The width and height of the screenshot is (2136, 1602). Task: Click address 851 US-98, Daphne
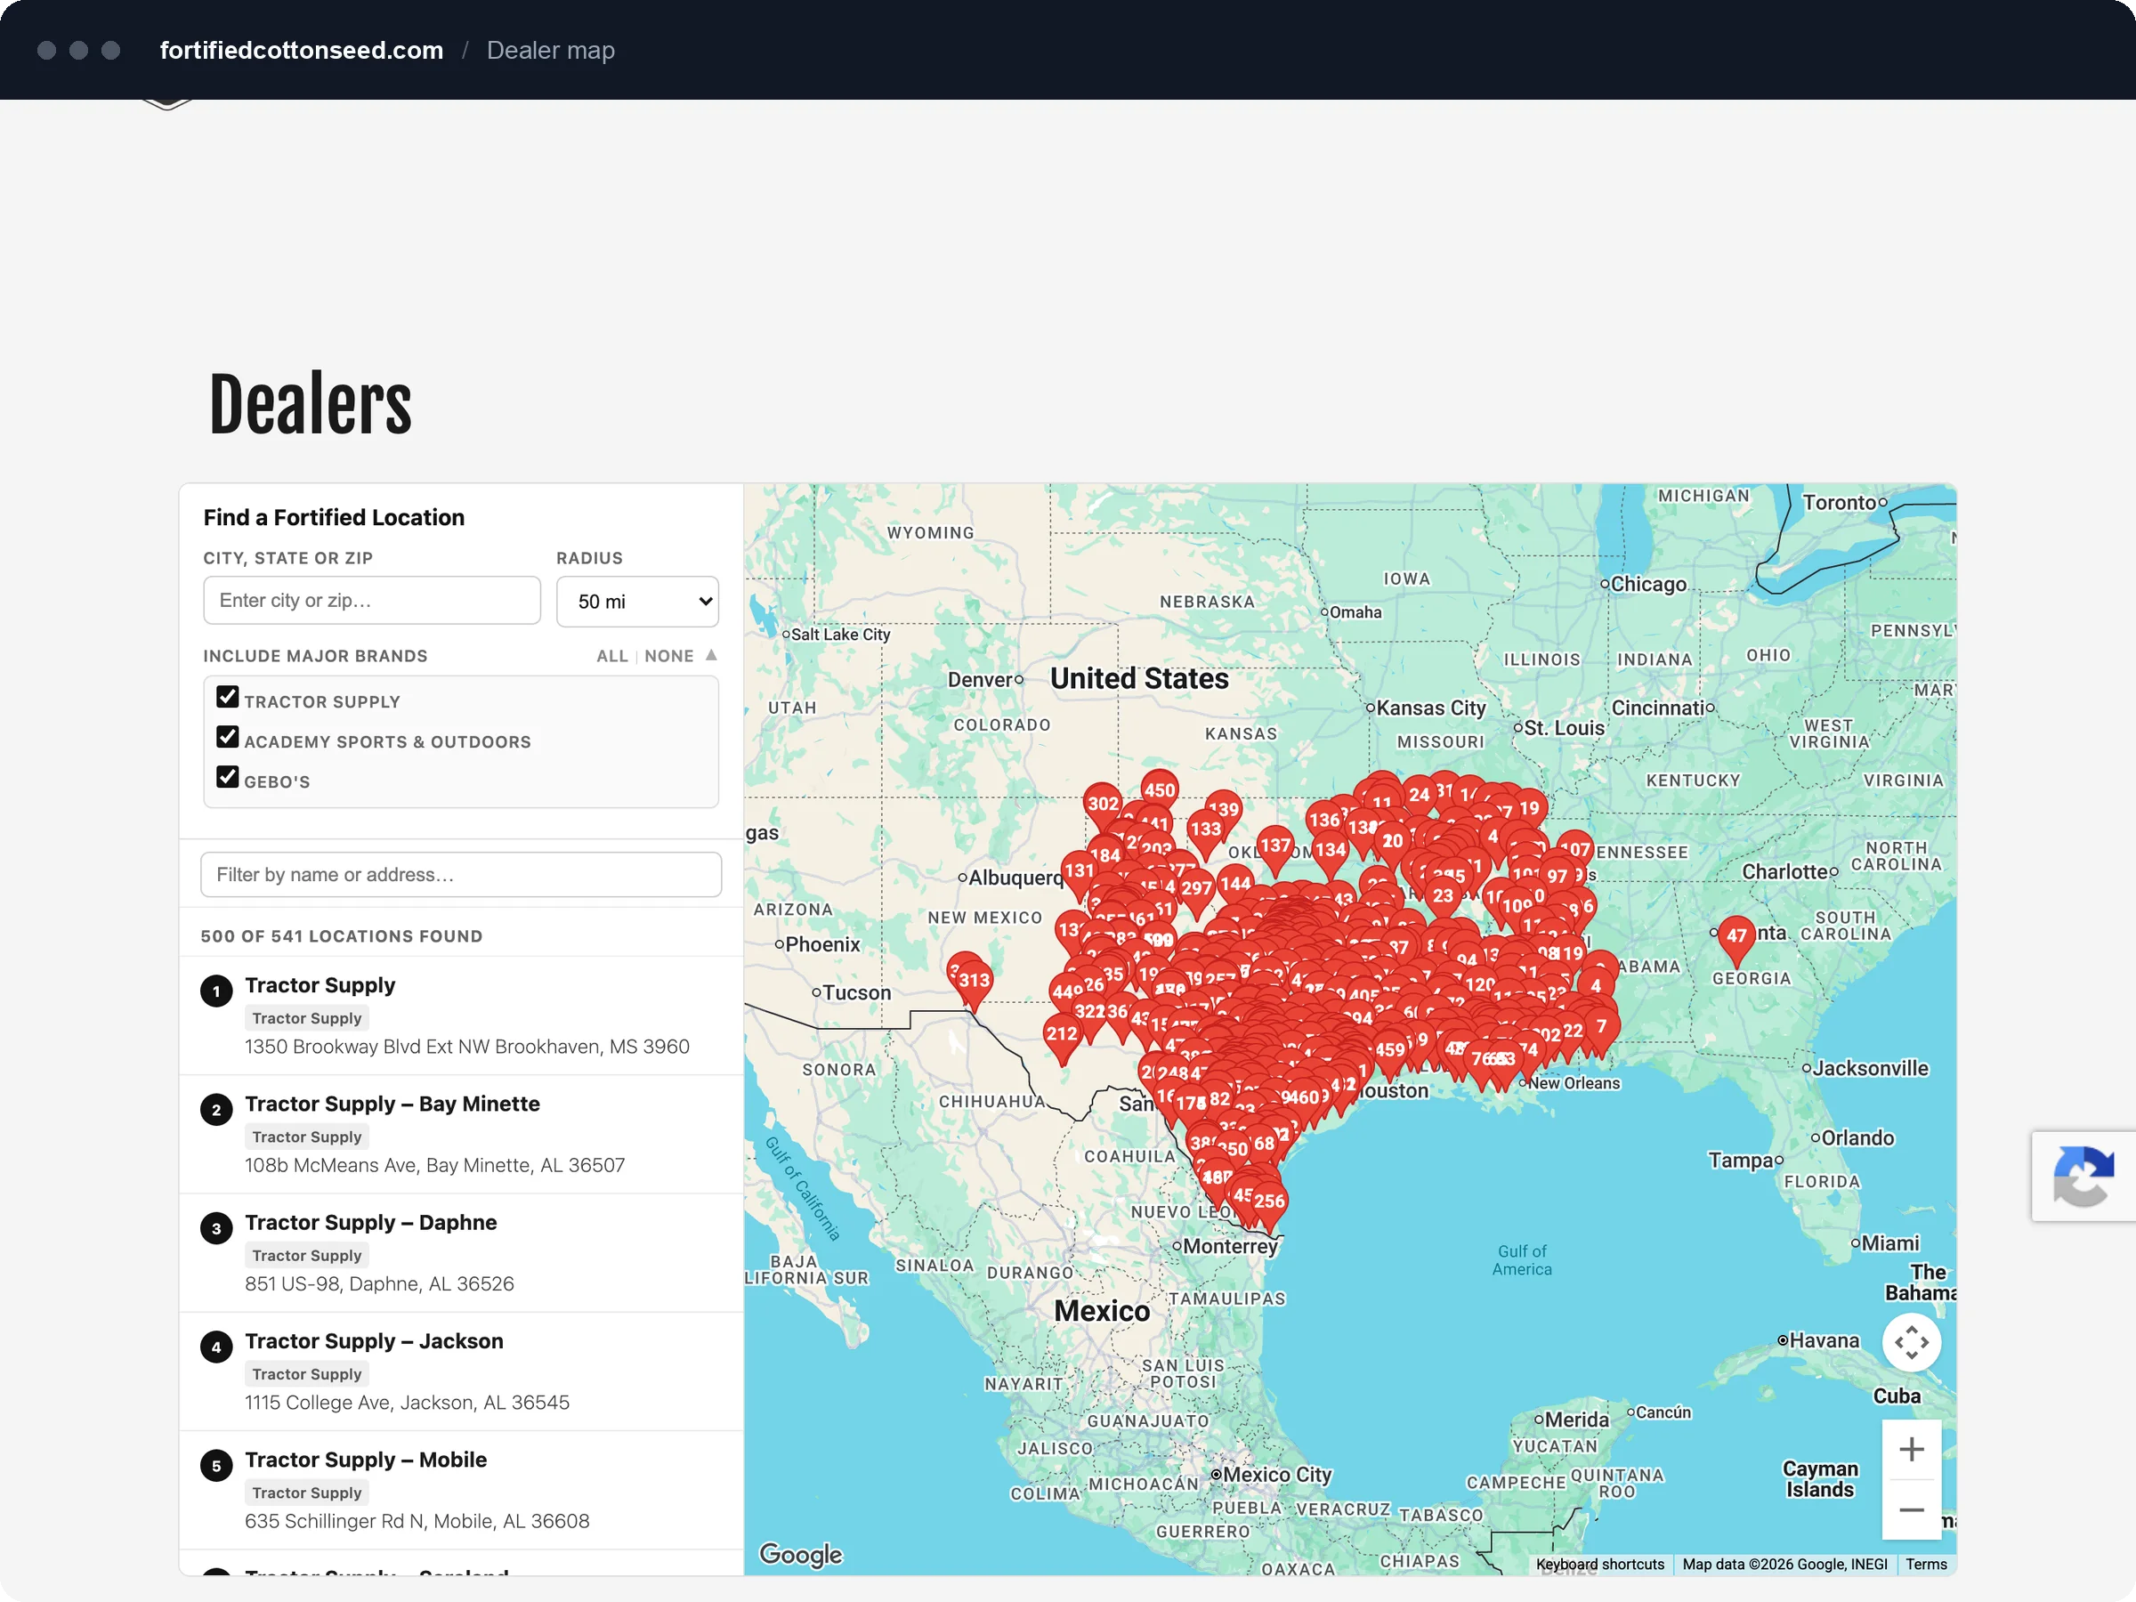pos(379,1284)
